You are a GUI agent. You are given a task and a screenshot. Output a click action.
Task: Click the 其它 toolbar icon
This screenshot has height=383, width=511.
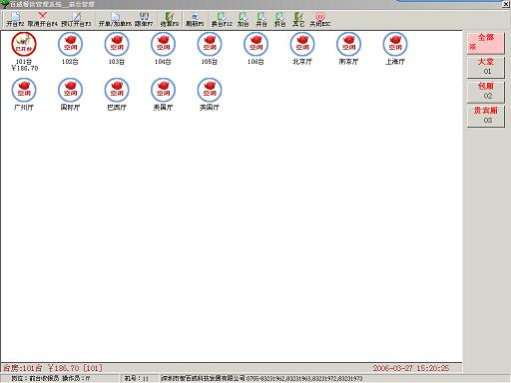[298, 20]
